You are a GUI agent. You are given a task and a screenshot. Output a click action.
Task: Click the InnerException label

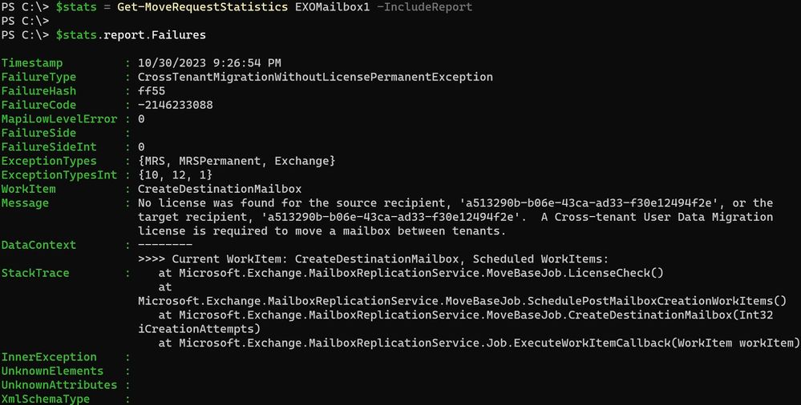[x=49, y=357]
